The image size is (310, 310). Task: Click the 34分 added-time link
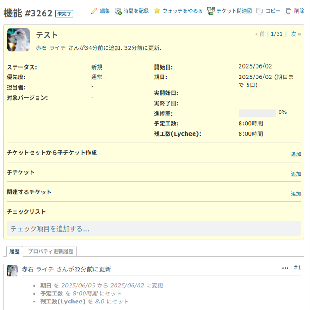click(91, 48)
